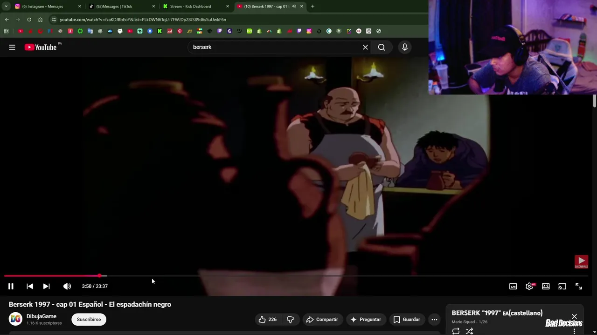Screen dimensions: 597x335
Task: Mute the video volume
Action: click(x=67, y=286)
